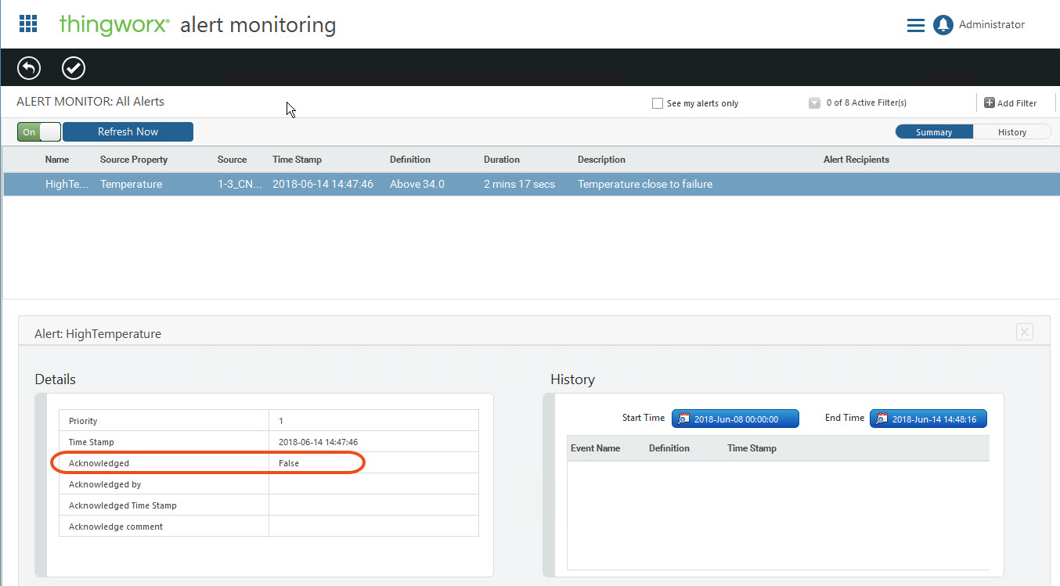This screenshot has width=1060, height=586.
Task: Close the Alert: HighTemperature detail panel
Action: pos(1024,332)
